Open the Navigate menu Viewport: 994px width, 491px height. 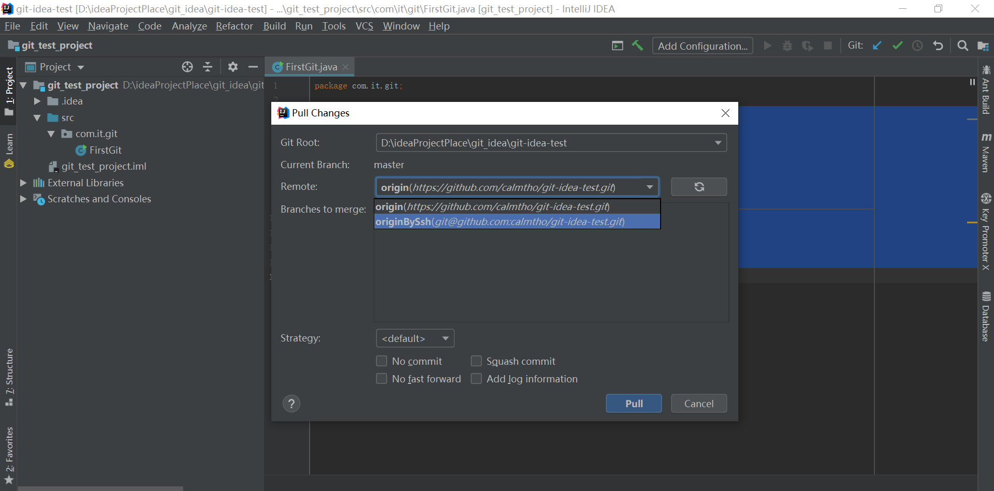[108, 26]
